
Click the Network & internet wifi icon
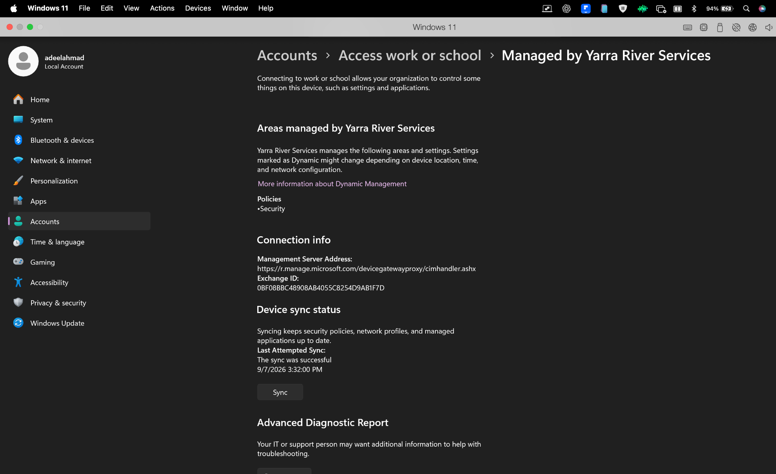tap(18, 160)
